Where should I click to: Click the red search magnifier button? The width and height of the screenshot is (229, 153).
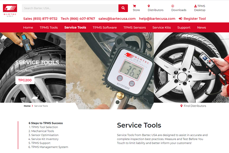123,8
